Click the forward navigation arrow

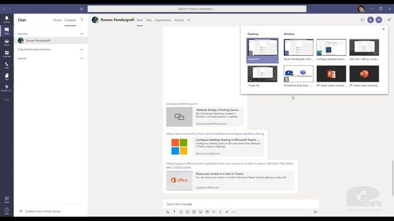click(x=10, y=9)
